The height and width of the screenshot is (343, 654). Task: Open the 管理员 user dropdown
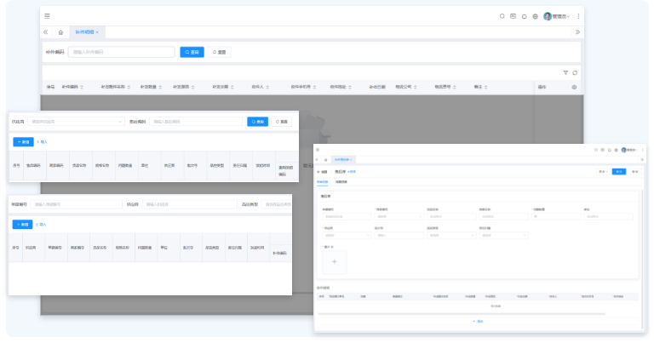[x=558, y=16]
